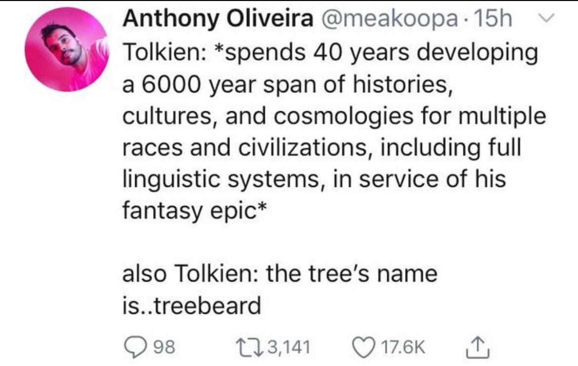The width and height of the screenshot is (578, 366).
Task: Click the line "linguistic systems, in service of his"
Action: 314,179
